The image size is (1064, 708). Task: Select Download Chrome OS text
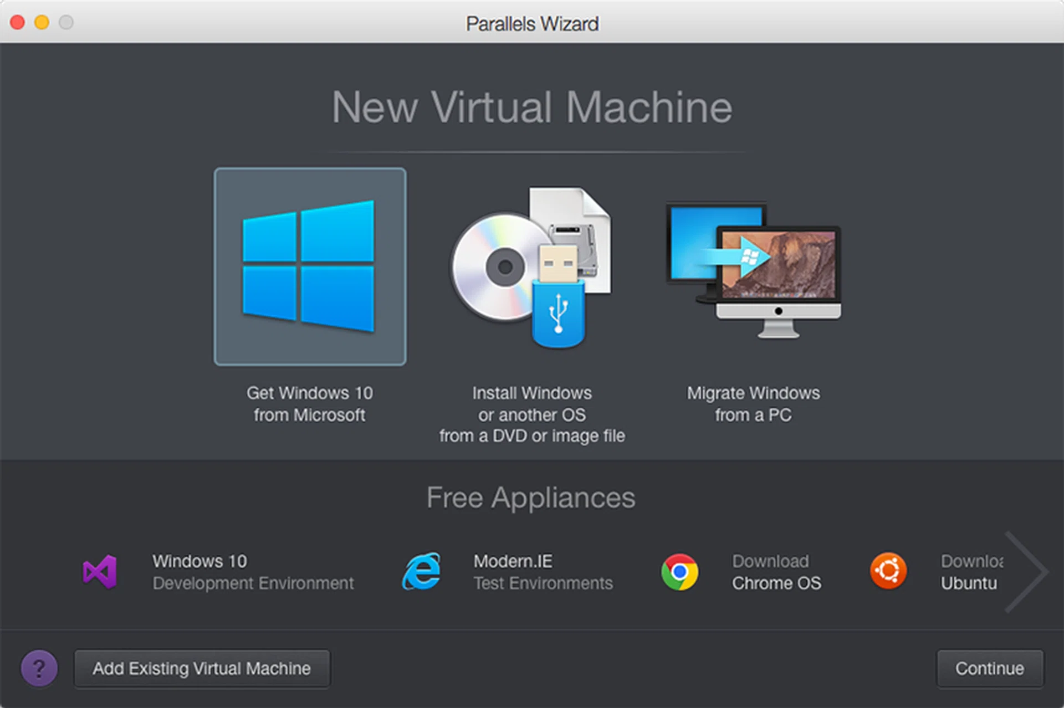(776, 572)
